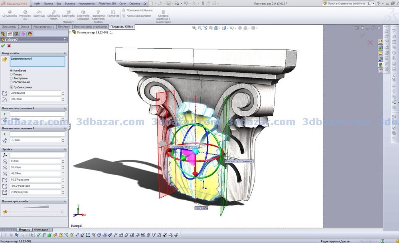Collapse the Тройка section

click(65, 149)
